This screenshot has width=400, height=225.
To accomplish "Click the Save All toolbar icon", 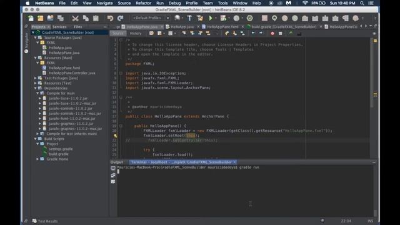I will (61, 18).
